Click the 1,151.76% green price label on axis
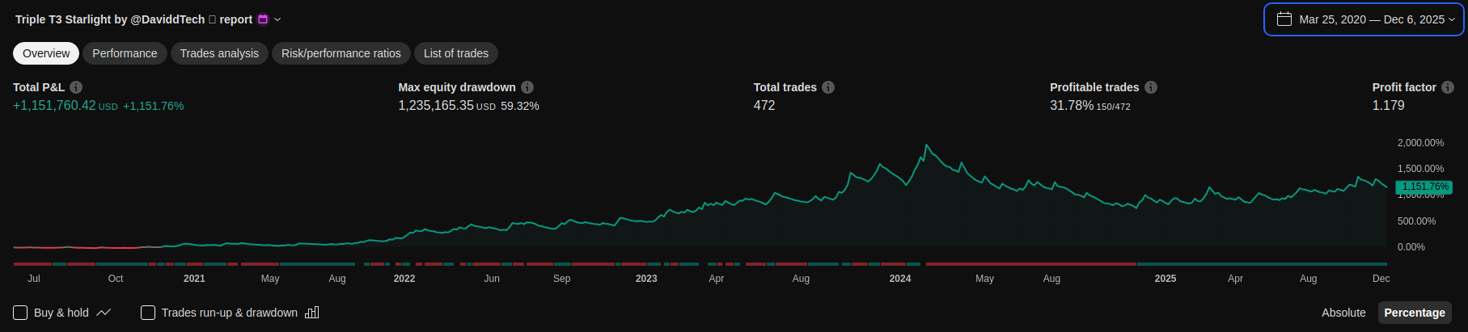This screenshot has width=1468, height=332. pos(1424,187)
